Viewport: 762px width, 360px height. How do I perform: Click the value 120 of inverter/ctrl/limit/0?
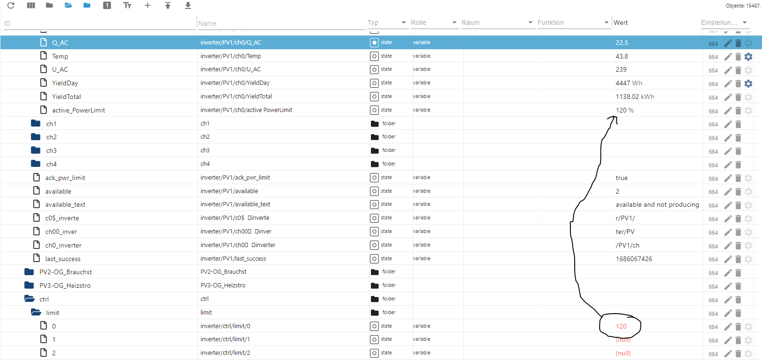621,326
